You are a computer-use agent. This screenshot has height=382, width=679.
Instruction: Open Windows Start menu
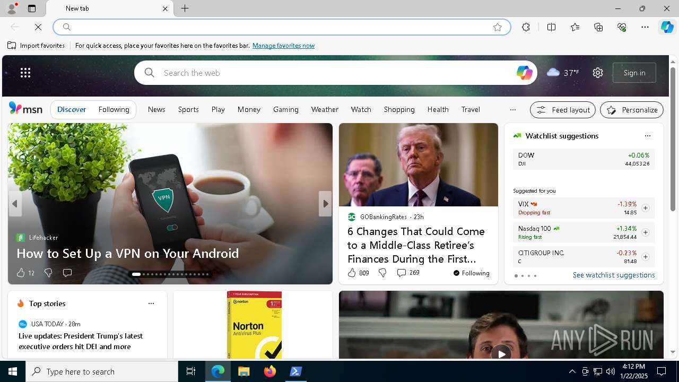click(13, 371)
